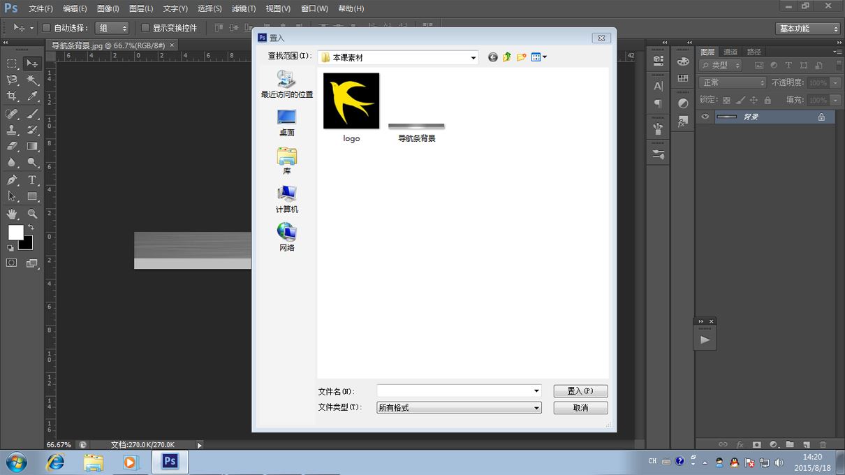Open Desktop location in dialog sidebar
The height and width of the screenshot is (475, 845).
(x=286, y=122)
